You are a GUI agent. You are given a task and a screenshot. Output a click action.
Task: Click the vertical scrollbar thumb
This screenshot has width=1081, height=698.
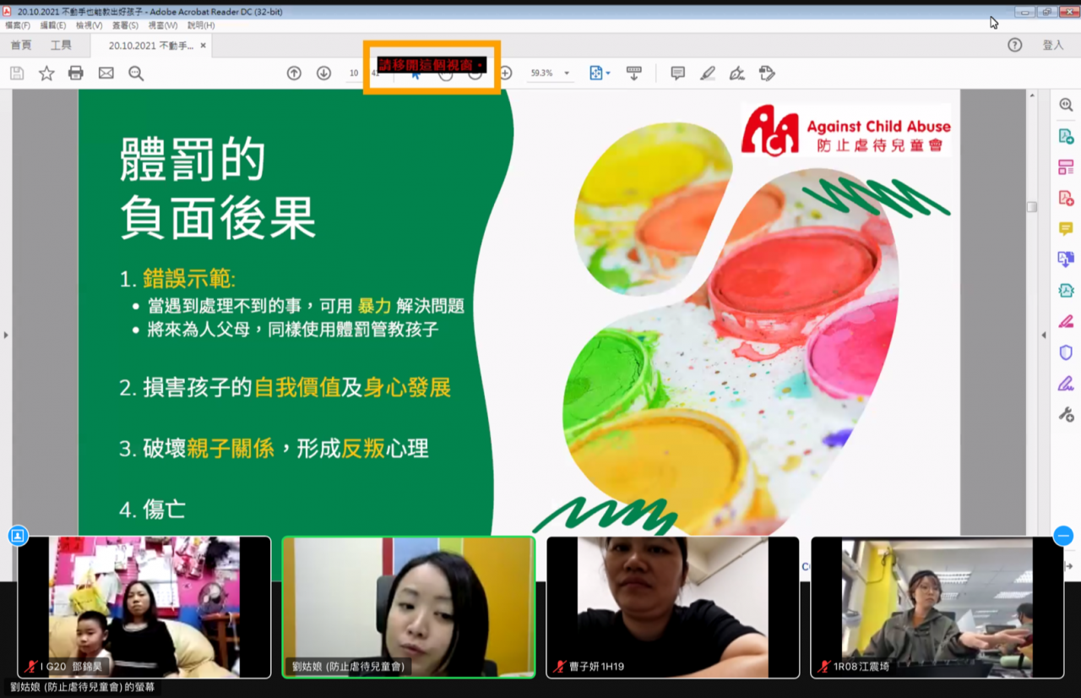[1032, 207]
